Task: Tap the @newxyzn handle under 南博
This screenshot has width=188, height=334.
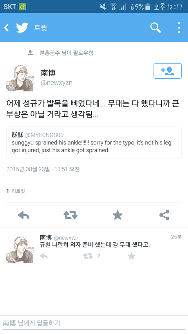Action: (x=56, y=83)
